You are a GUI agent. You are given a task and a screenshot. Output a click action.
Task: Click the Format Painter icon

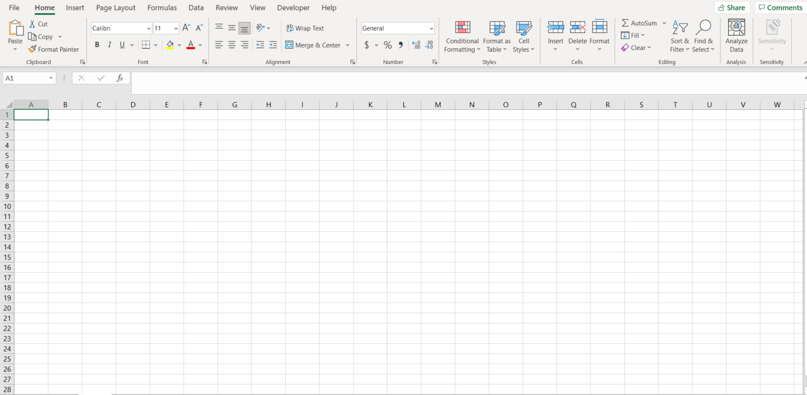(x=54, y=49)
